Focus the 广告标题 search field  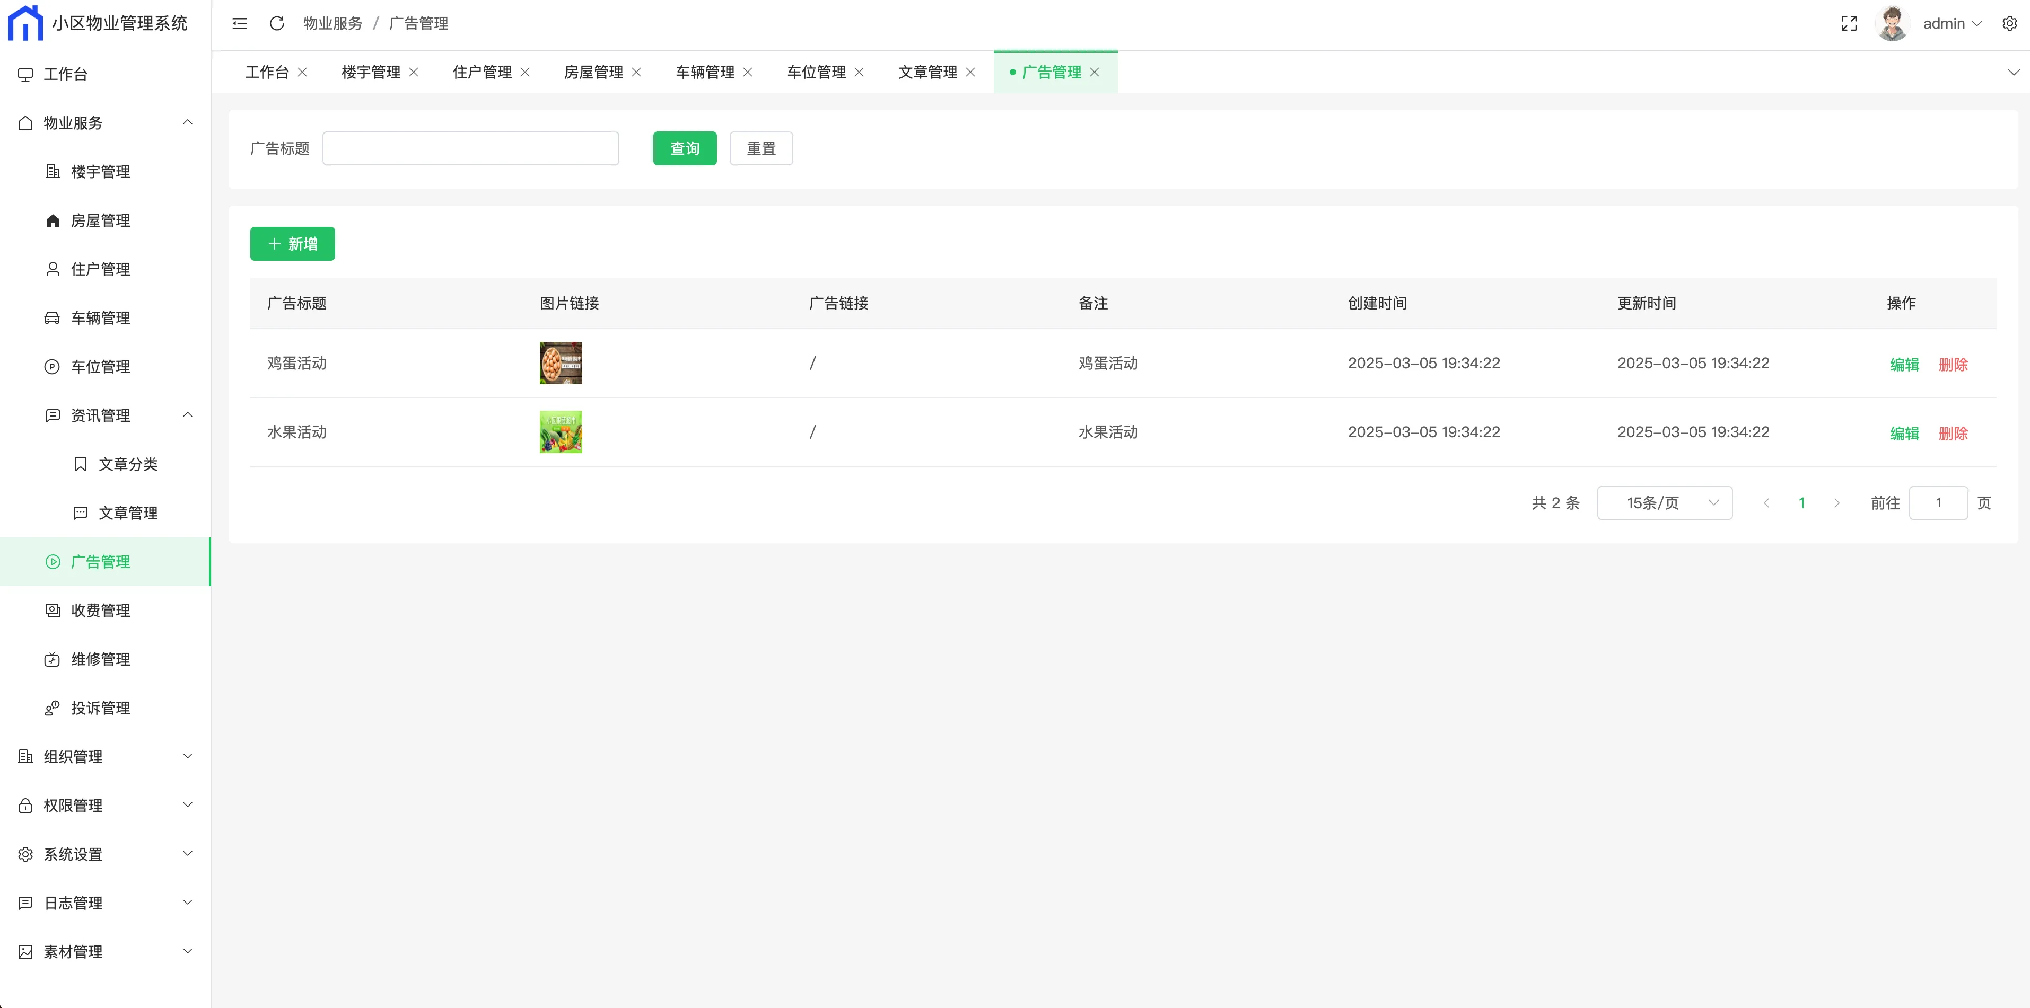tap(470, 148)
